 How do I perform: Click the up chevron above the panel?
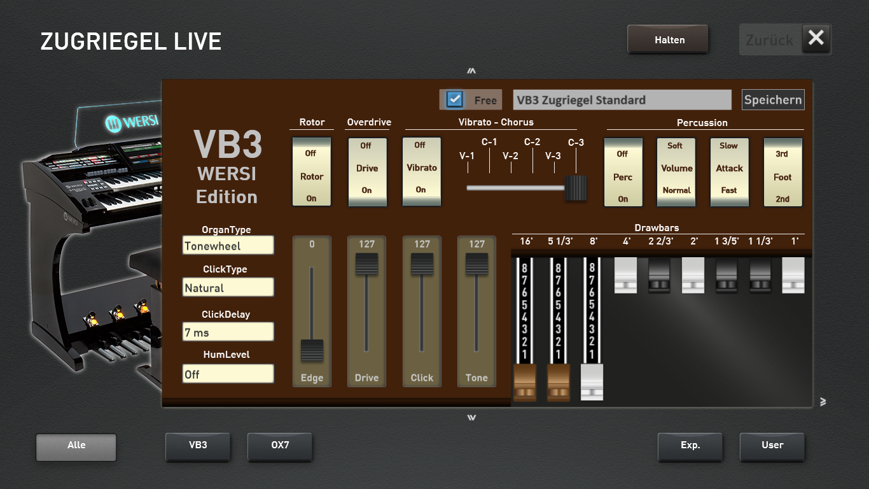[x=471, y=71]
